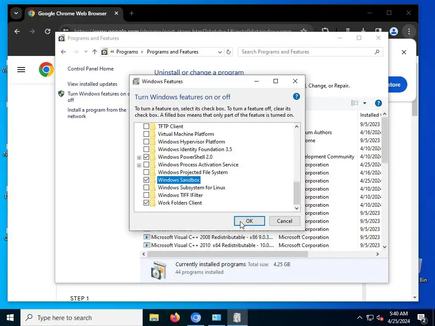Open Chrome's three-dot menu
The height and width of the screenshot is (326, 435).
[409, 31]
